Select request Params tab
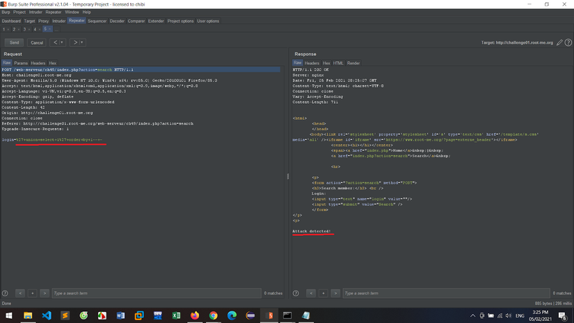The image size is (574, 323). pyautogui.click(x=21, y=63)
